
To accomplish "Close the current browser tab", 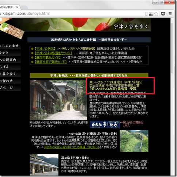I will point(17,7).
